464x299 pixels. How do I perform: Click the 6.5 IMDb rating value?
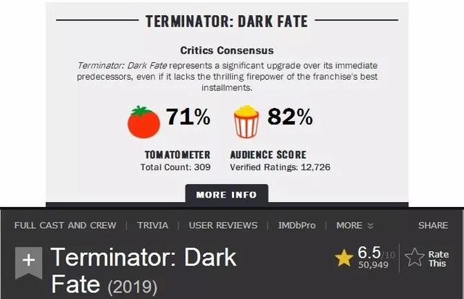tap(369, 253)
